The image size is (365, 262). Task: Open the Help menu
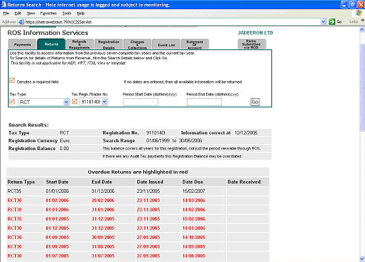click(x=81, y=13)
